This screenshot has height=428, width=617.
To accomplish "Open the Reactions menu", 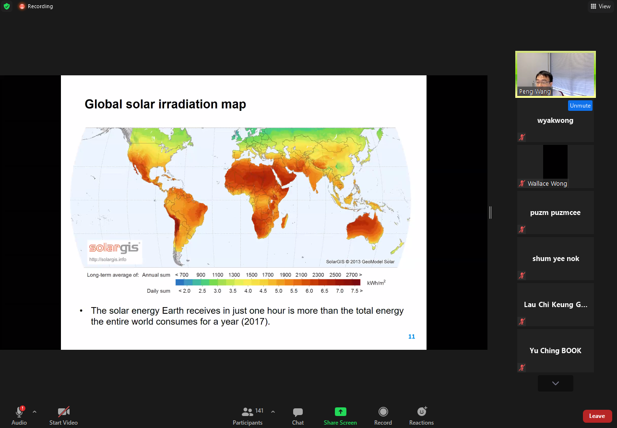I will (421, 416).
